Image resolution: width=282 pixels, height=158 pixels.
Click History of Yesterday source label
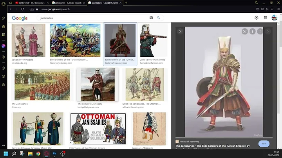tap(189, 142)
